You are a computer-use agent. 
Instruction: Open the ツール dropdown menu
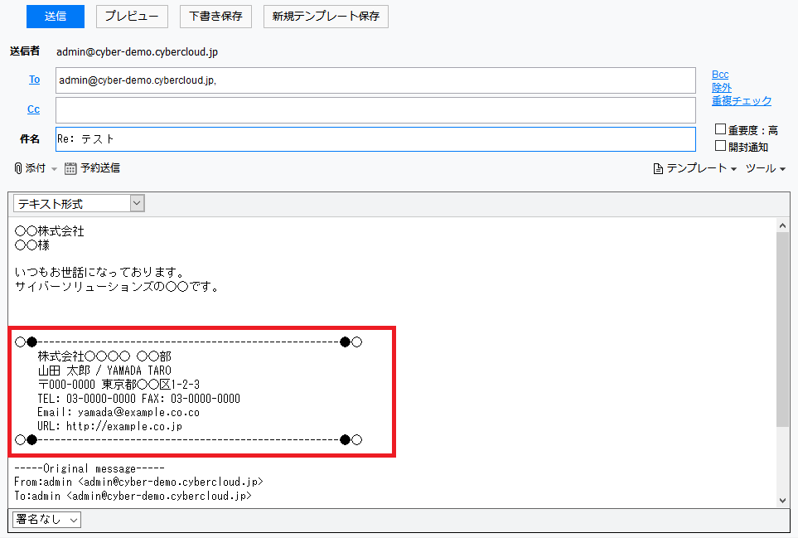(766, 168)
